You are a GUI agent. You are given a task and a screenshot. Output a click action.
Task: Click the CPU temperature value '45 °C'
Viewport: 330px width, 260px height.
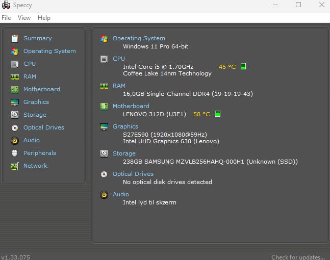[x=227, y=67]
